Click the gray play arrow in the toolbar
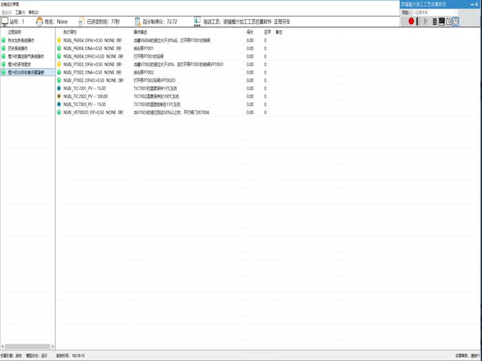The width and height of the screenshot is (482, 361). point(426,21)
